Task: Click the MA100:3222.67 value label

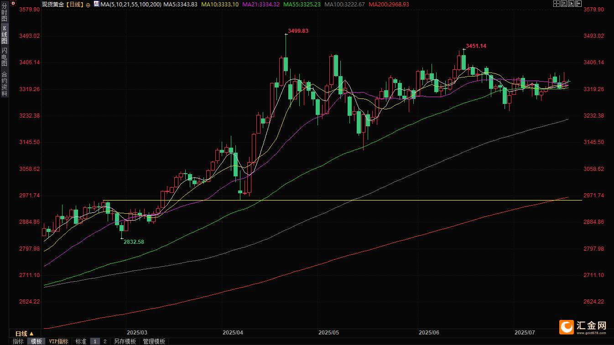Action: point(344,4)
